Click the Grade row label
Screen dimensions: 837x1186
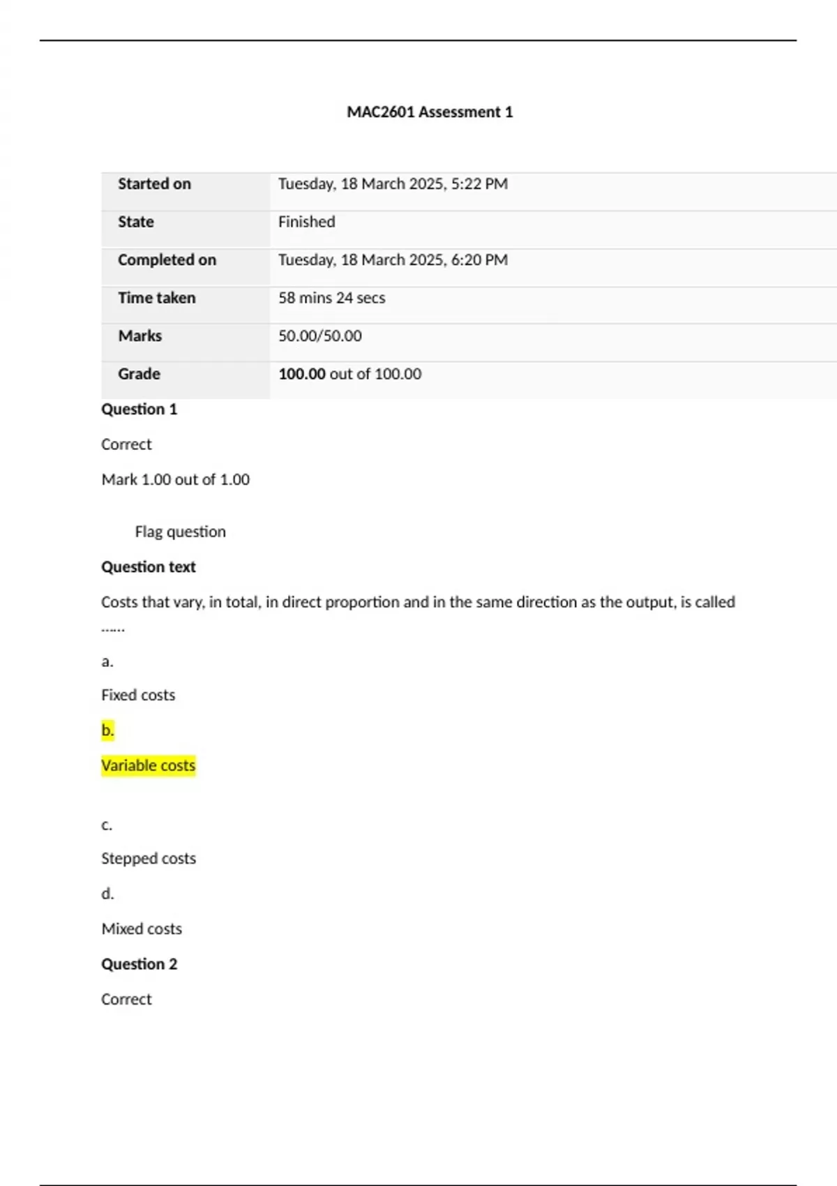pyautogui.click(x=139, y=374)
